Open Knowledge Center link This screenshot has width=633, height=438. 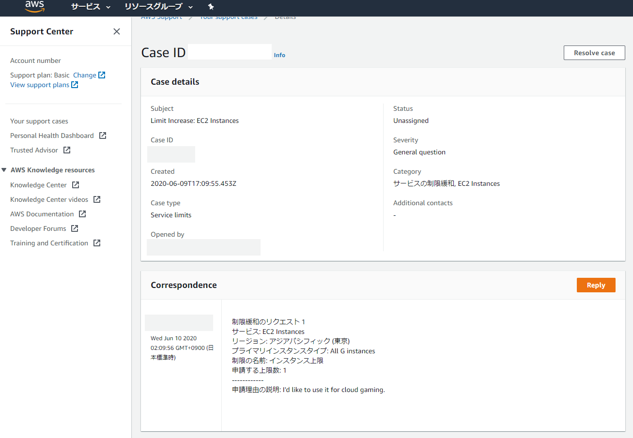point(38,185)
